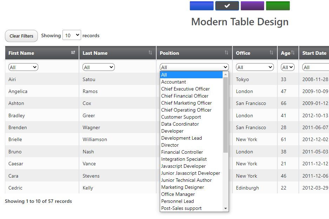Click the Last Name sort arrows icon
This screenshot has width=329, height=219.
[x=150, y=53]
